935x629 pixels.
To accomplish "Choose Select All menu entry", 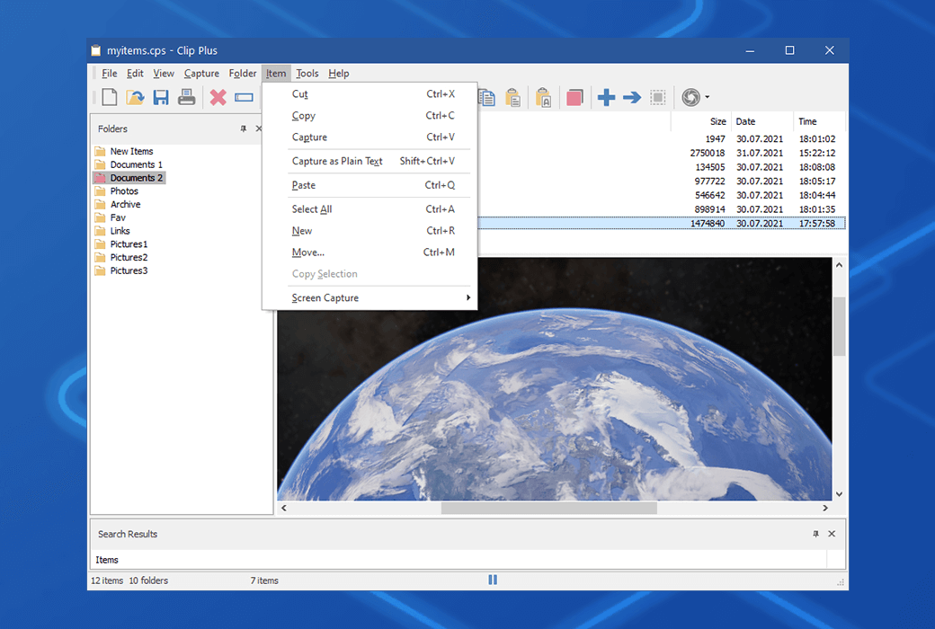I will 370,209.
